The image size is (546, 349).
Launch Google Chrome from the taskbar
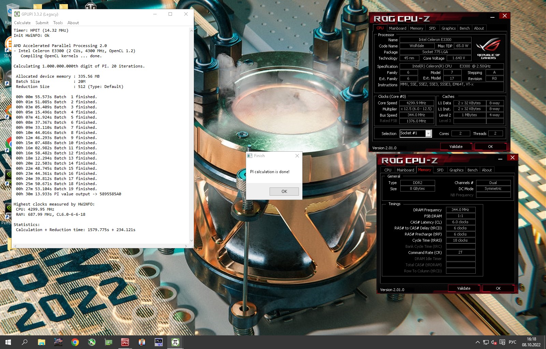coord(75,342)
